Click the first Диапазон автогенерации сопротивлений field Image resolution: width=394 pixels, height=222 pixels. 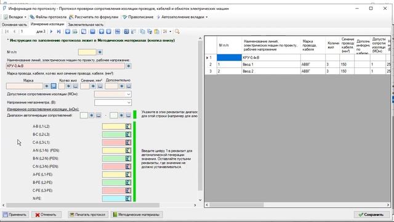click(84, 115)
